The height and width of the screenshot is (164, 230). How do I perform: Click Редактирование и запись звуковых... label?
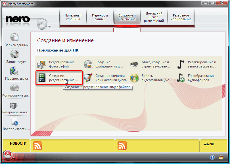click(x=202, y=64)
